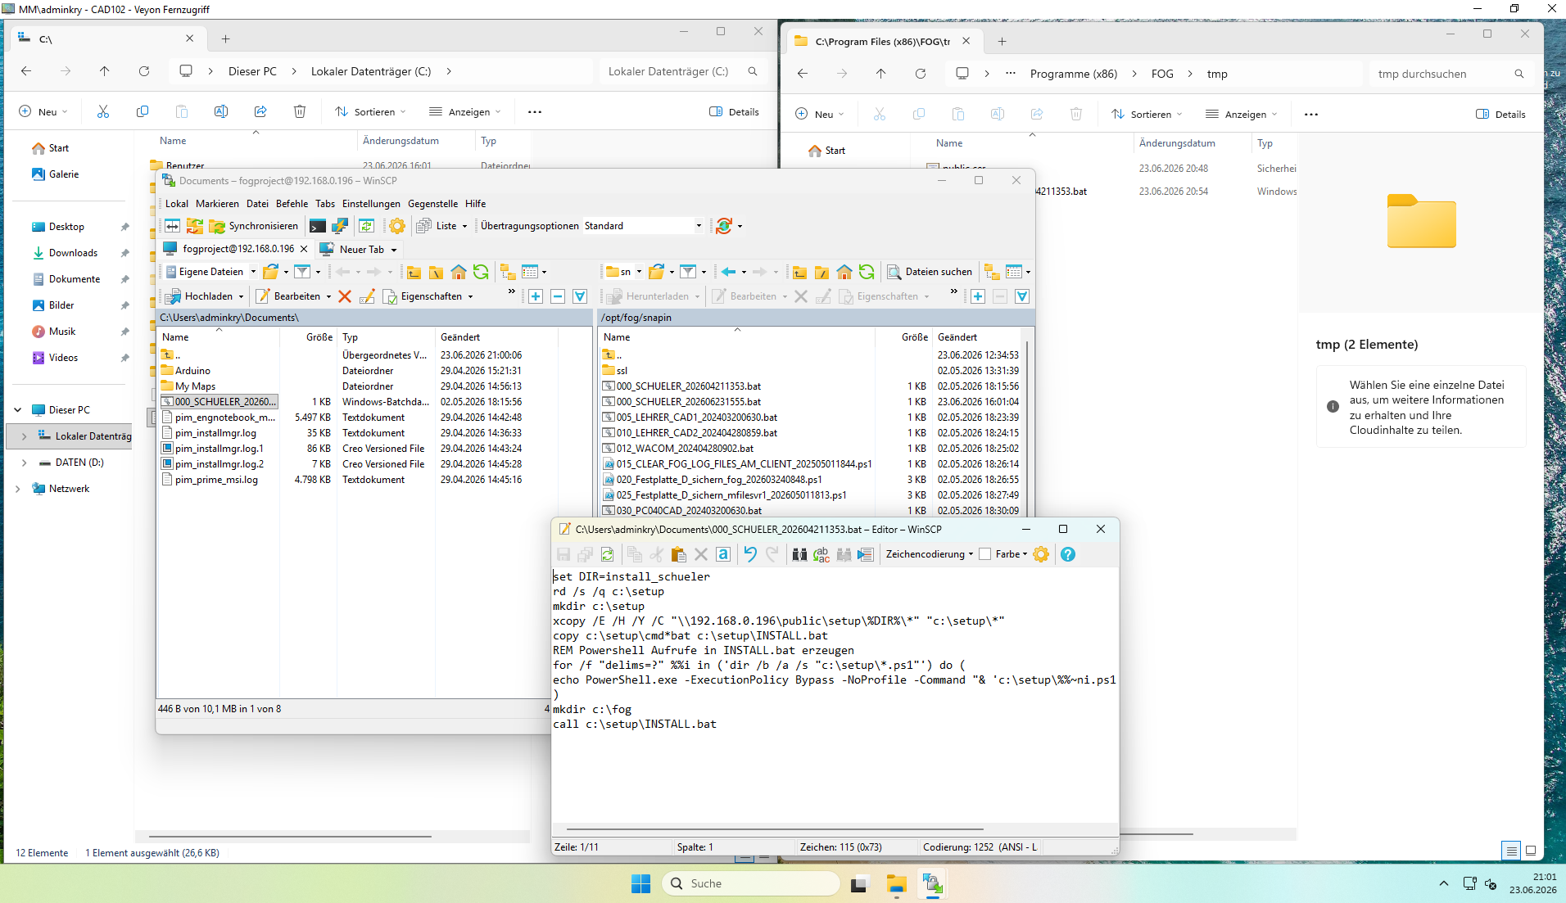Open Übertragungsoptionen Standard combo box
Viewport: 1566px width, 903px height.
point(644,226)
